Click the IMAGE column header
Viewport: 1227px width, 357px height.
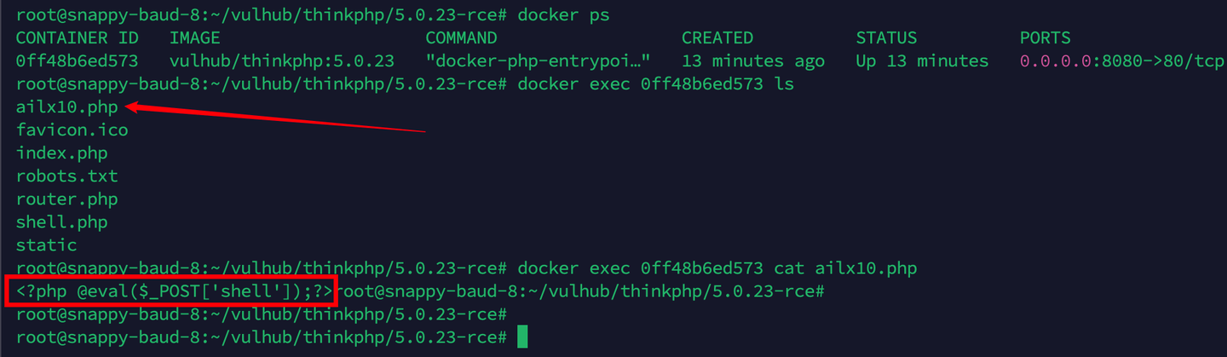194,38
